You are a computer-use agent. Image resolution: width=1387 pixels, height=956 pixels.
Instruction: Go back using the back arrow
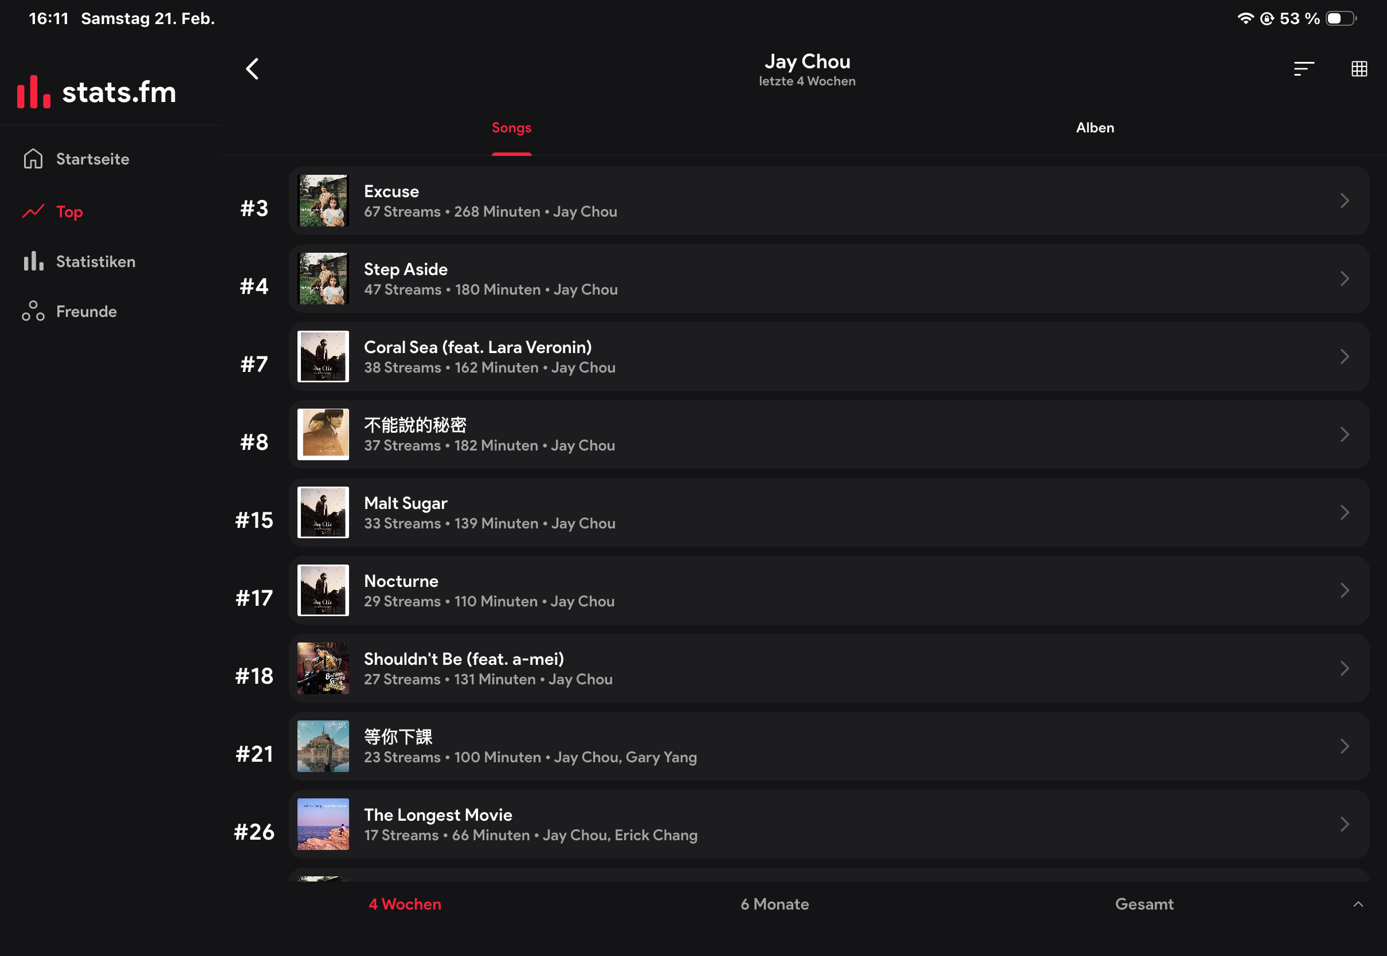point(252,69)
